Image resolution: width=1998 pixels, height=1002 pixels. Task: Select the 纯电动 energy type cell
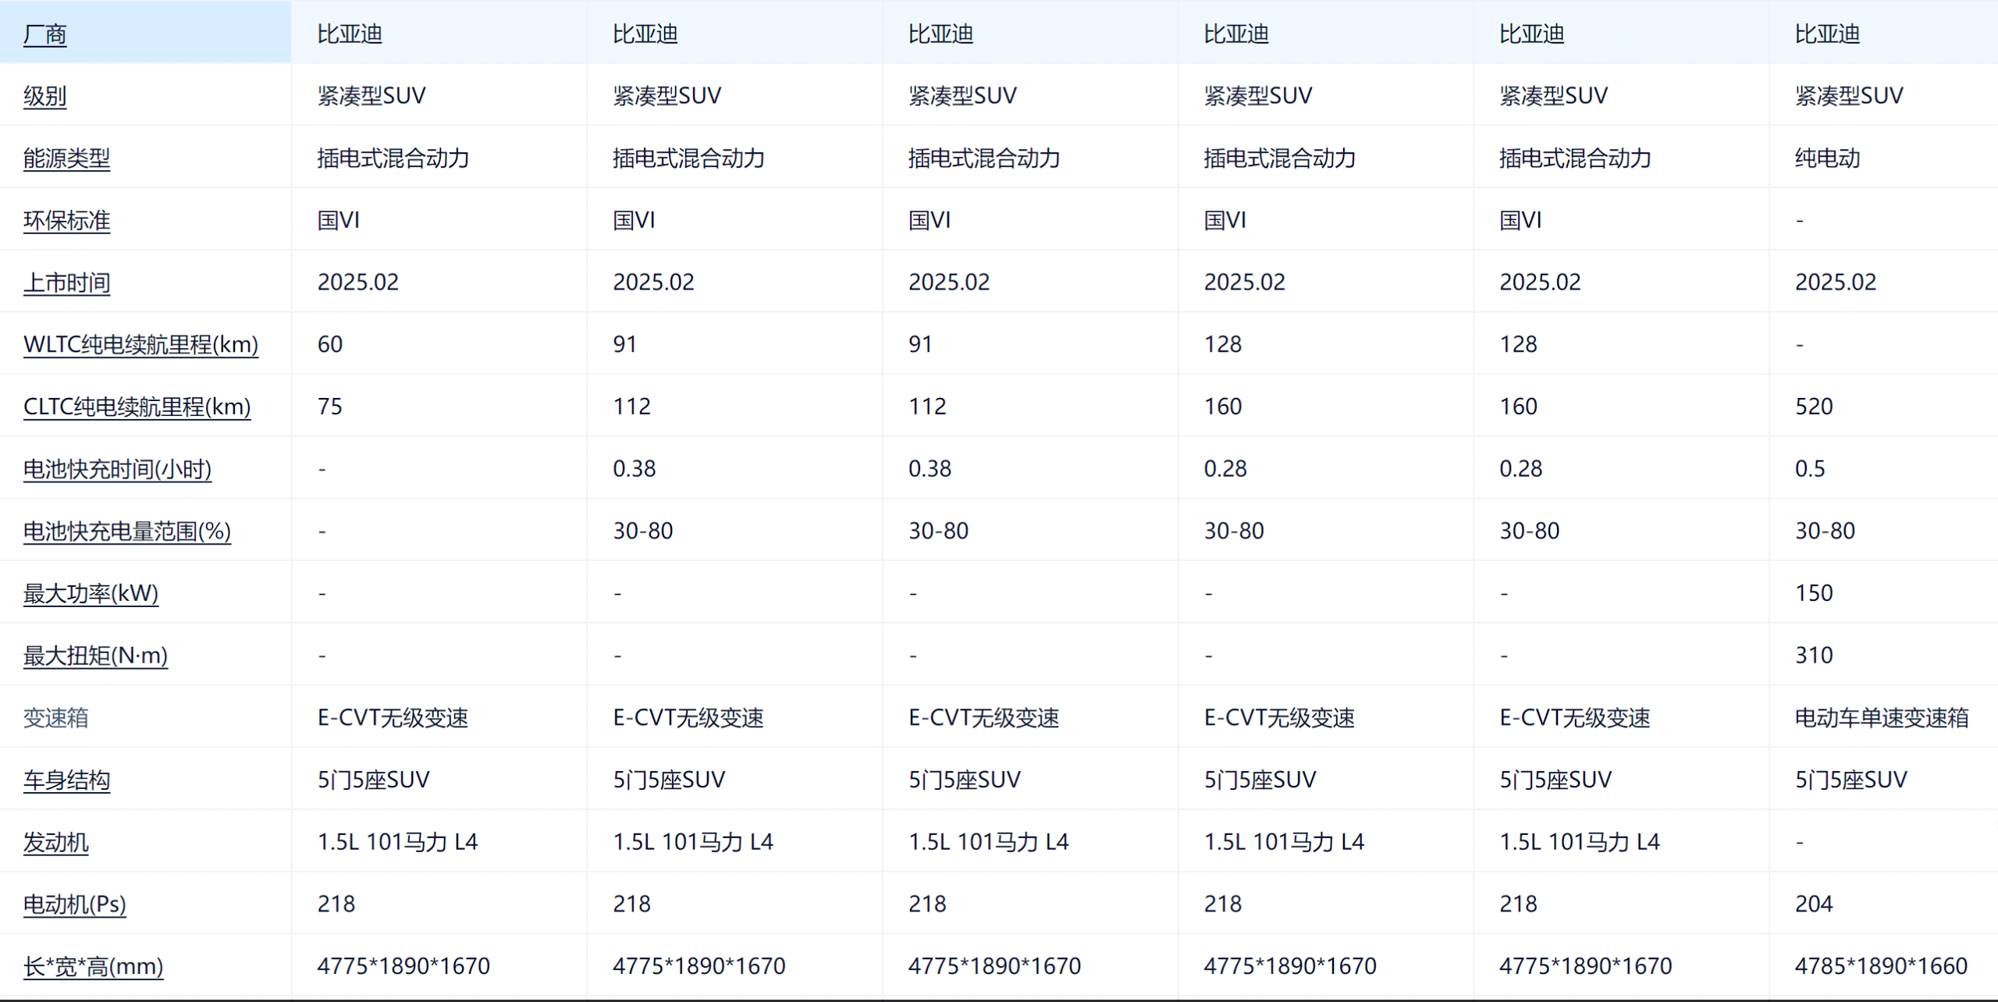tap(1827, 158)
